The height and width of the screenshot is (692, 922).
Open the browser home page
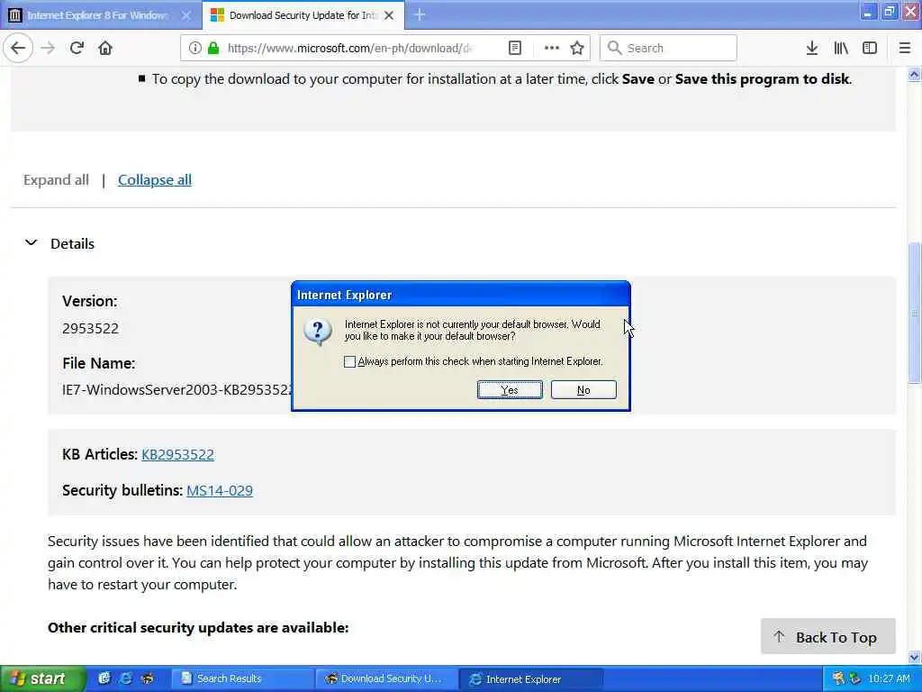[105, 48]
